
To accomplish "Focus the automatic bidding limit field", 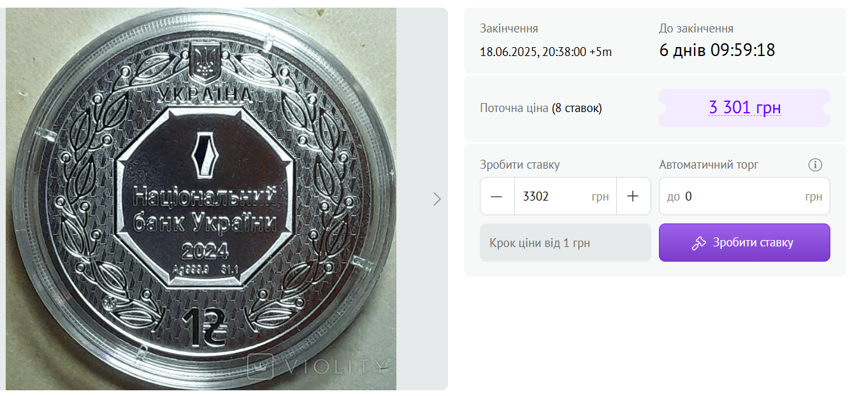I will tap(744, 196).
